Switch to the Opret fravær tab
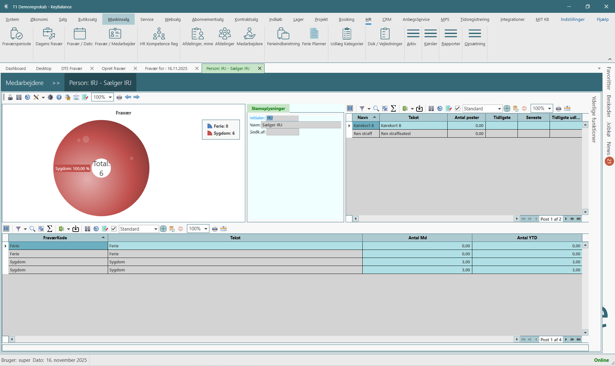Viewport: 615px width, 366px height. click(x=114, y=68)
